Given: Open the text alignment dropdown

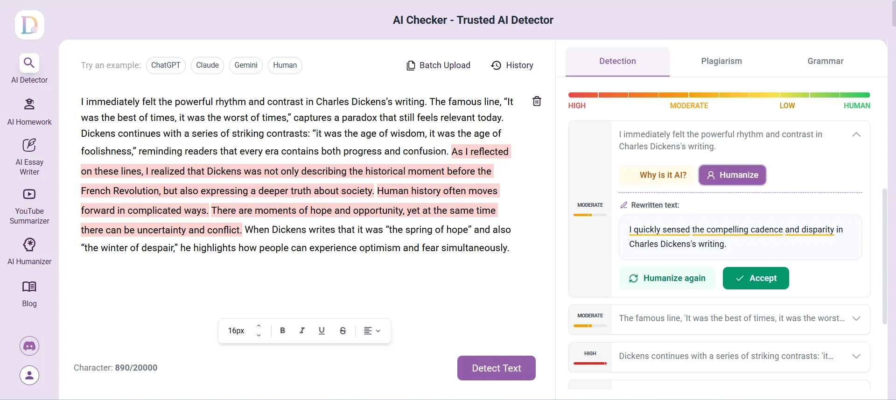Looking at the screenshot, I should [372, 330].
